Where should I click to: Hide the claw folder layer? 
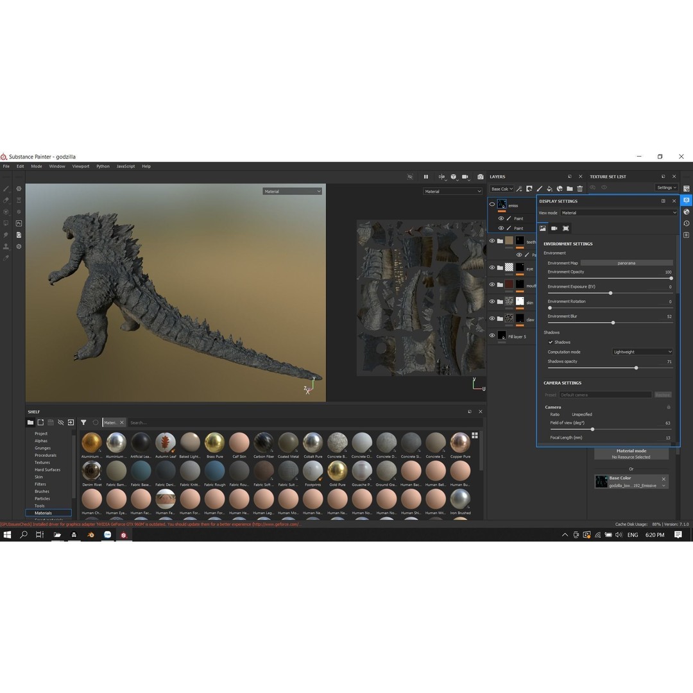(x=492, y=318)
